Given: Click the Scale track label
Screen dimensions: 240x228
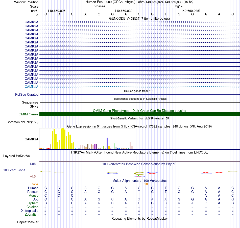Looking at the screenshot, I should [34, 6].
